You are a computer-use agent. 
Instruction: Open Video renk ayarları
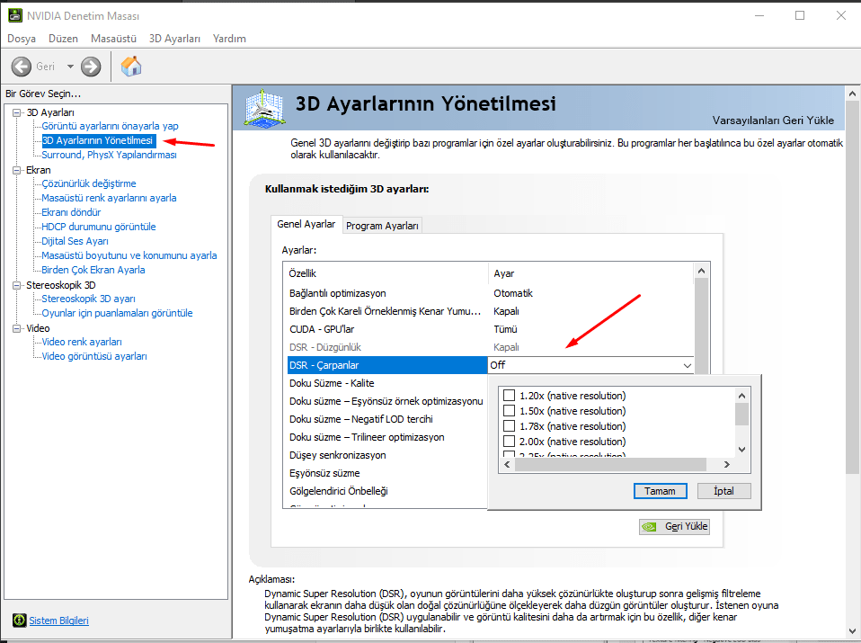coord(82,342)
